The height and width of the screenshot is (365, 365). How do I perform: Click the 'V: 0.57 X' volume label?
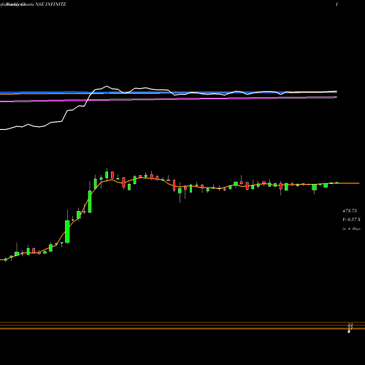(x=351, y=220)
